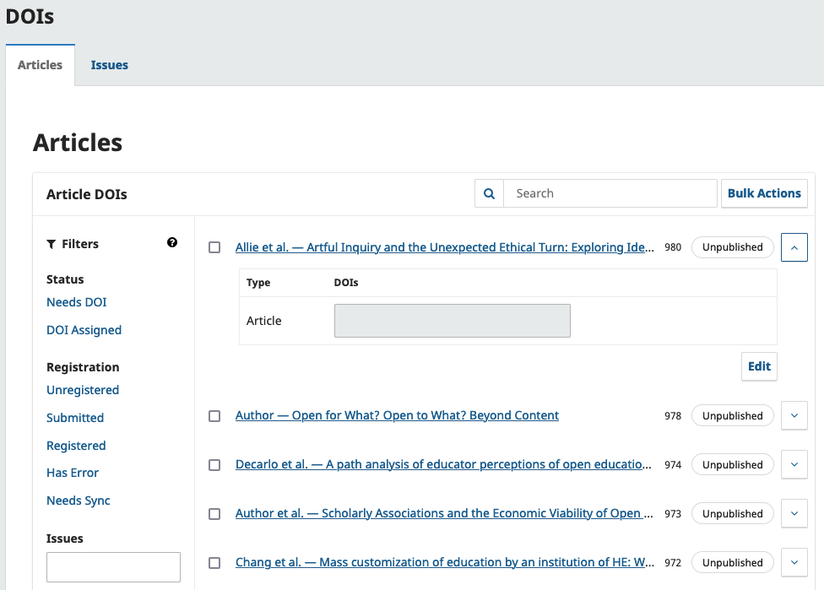Select checkbox for Decarlo et al. article
Image resolution: width=824 pixels, height=590 pixels.
click(214, 465)
